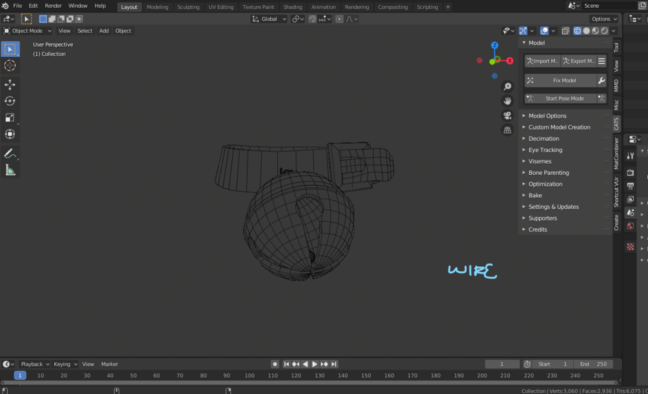Add a new workspace with plus
The height and width of the screenshot is (394, 648).
(x=447, y=6)
